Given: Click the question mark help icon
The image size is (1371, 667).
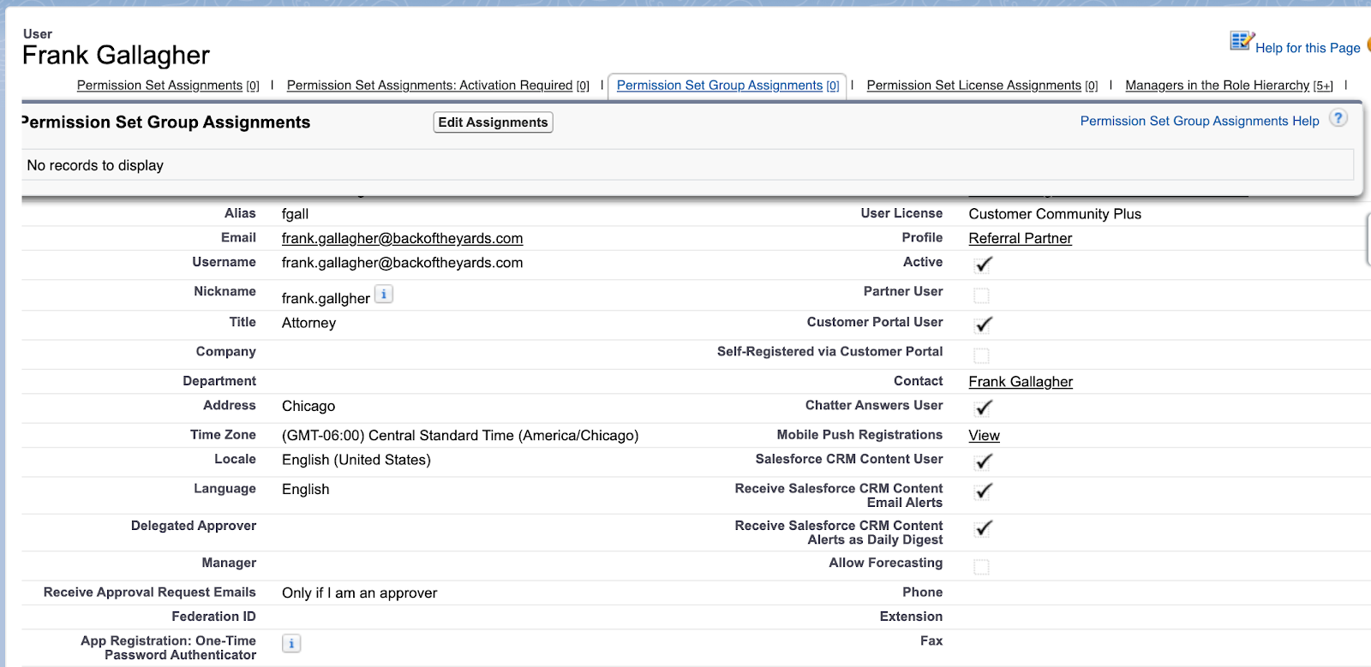Looking at the screenshot, I should tap(1338, 118).
